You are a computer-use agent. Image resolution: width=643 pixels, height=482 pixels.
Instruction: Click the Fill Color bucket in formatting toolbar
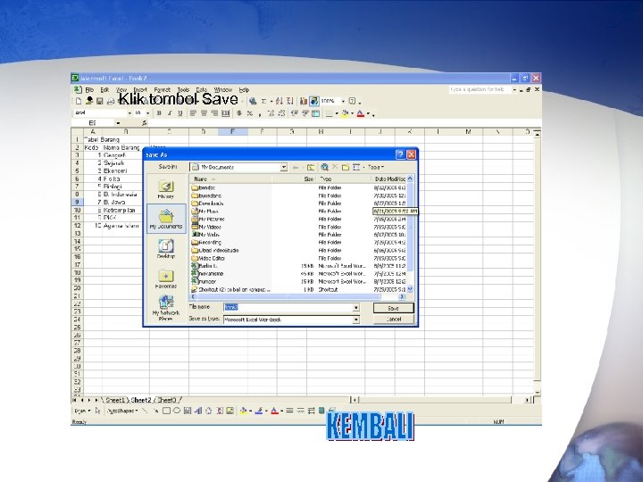coord(345,113)
